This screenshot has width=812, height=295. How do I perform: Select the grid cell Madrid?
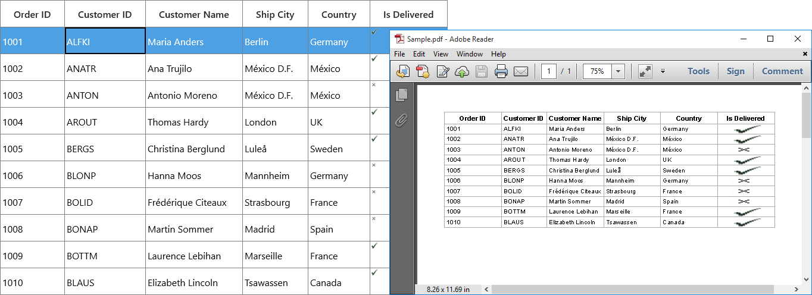point(275,228)
